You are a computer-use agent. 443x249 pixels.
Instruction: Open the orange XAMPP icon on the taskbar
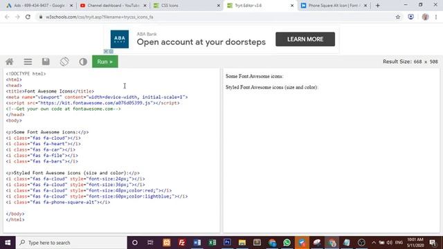pyautogui.click(x=167, y=243)
